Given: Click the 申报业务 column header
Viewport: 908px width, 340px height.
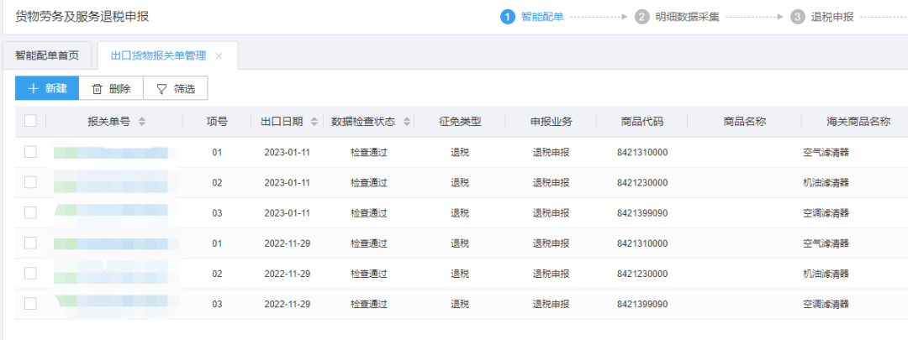Looking at the screenshot, I should click(x=552, y=122).
